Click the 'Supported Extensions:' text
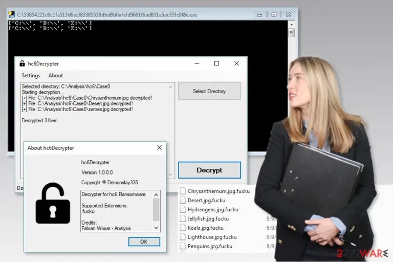The height and width of the screenshot is (262, 393). [x=105, y=206]
